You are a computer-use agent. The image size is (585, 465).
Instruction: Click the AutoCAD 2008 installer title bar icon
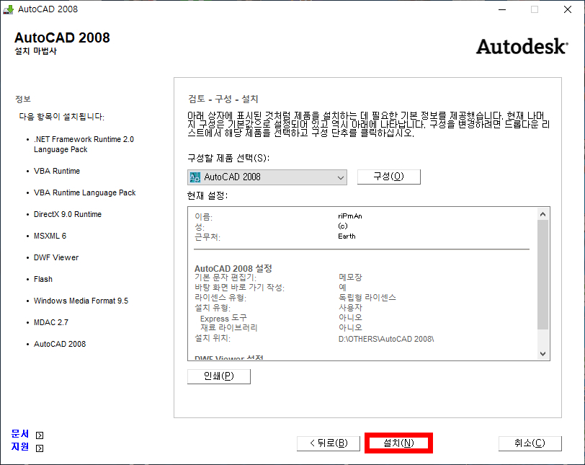8,9
